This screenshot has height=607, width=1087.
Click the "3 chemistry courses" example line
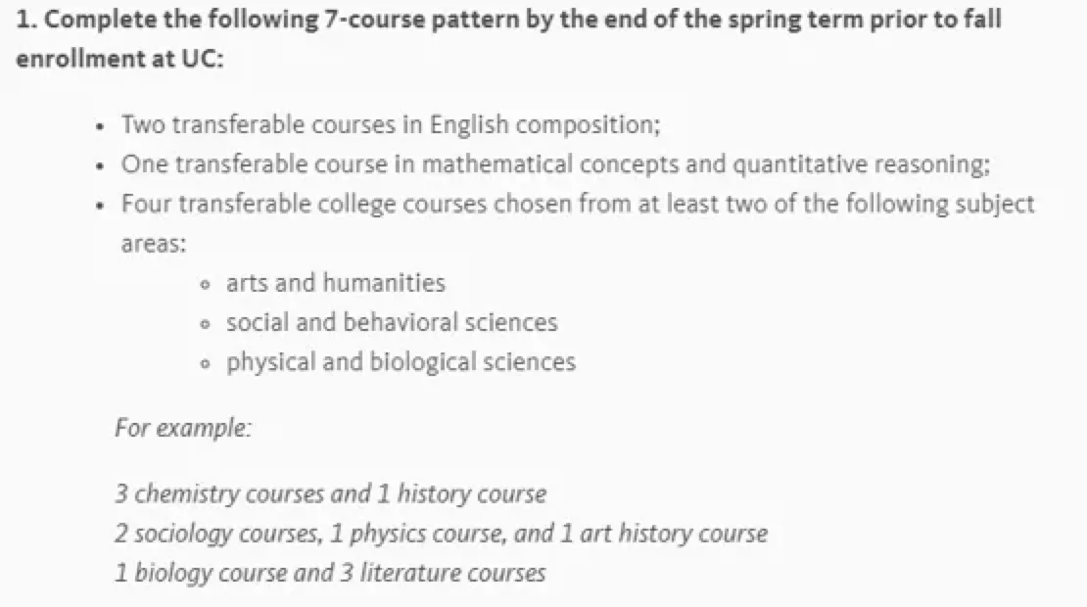[x=330, y=493]
